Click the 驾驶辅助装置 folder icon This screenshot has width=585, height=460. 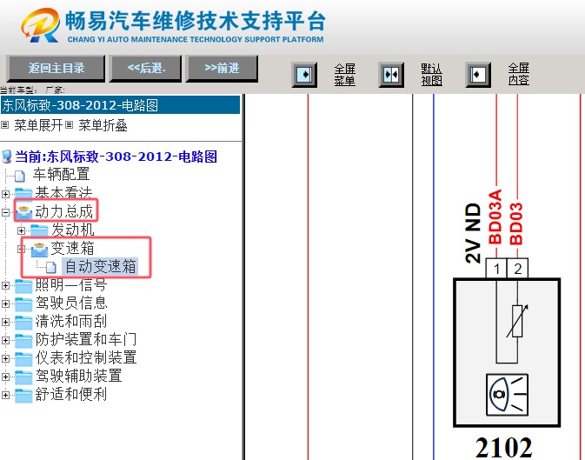tap(23, 377)
